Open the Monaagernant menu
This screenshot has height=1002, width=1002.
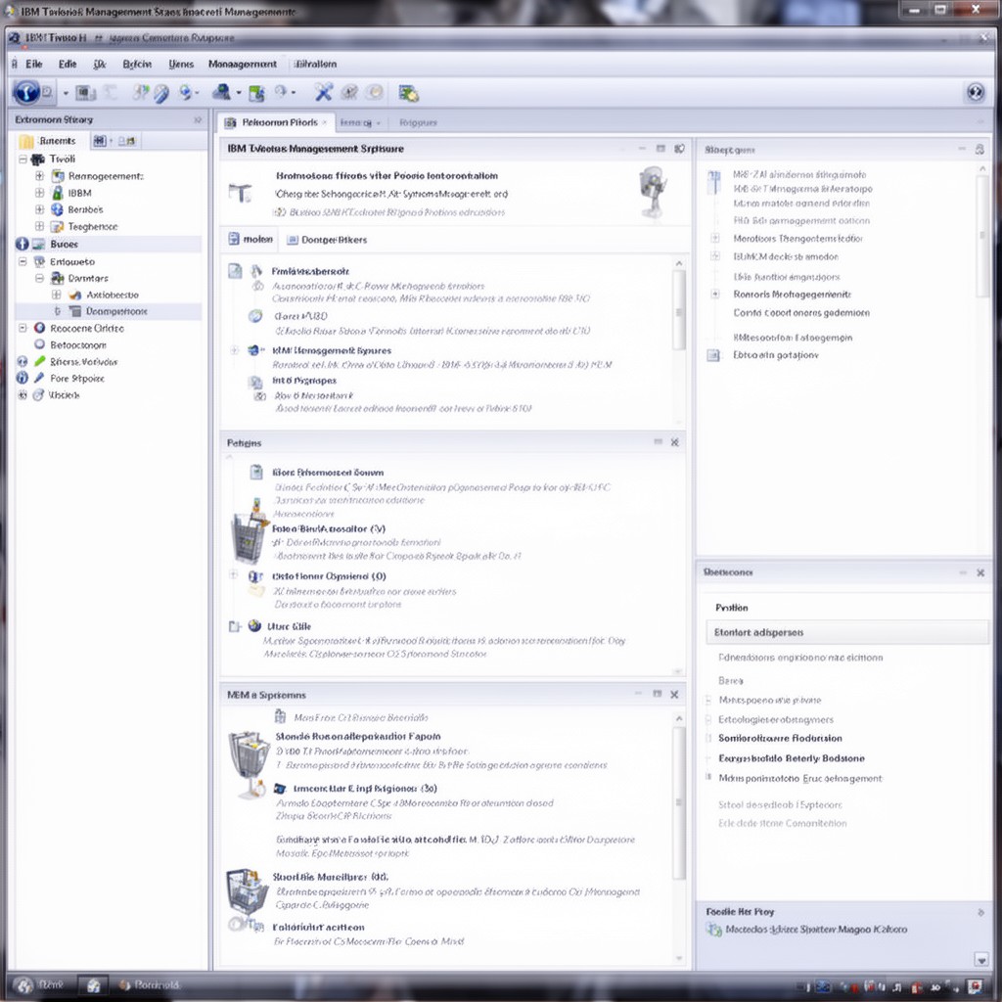point(243,64)
